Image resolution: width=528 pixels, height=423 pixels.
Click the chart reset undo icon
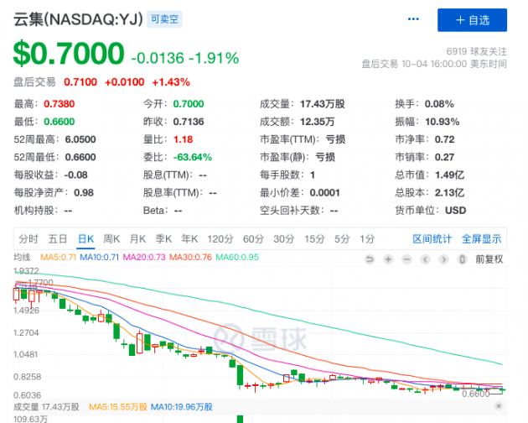[x=370, y=259]
